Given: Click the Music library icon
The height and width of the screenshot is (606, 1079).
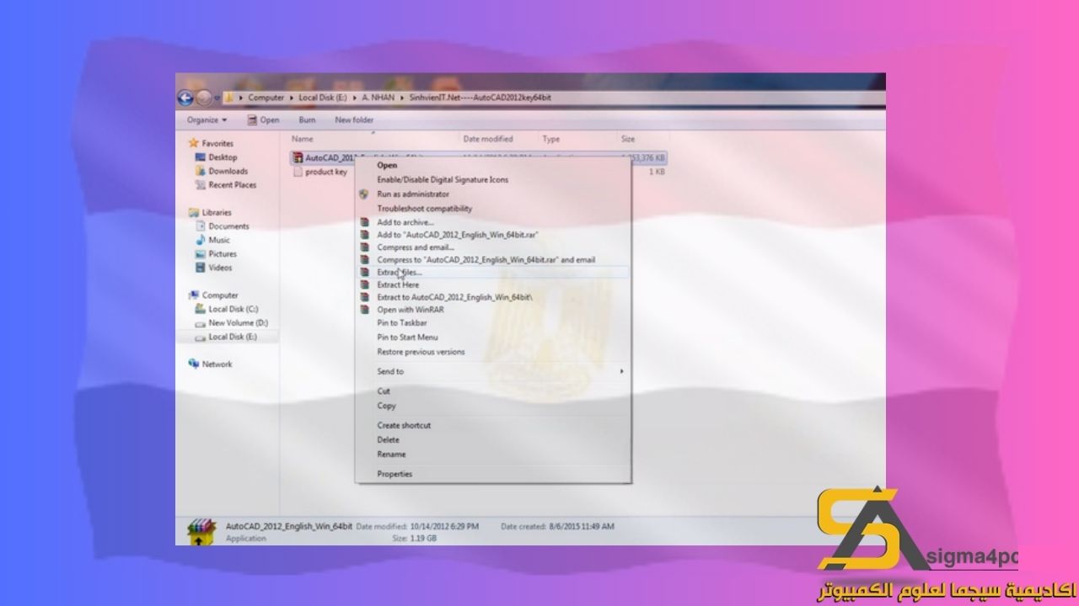Looking at the screenshot, I should (x=201, y=240).
